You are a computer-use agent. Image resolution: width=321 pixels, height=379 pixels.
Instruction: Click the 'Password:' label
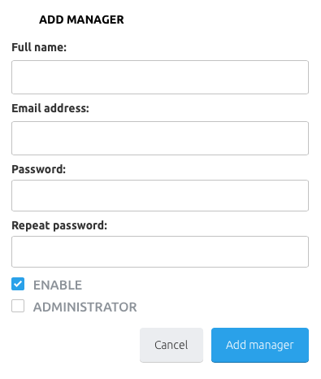tap(39, 169)
